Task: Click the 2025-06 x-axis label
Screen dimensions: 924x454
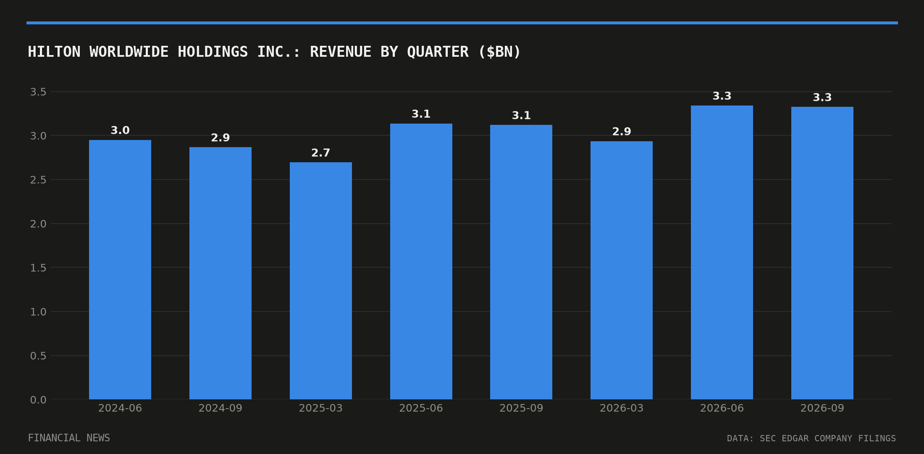Action: click(421, 408)
